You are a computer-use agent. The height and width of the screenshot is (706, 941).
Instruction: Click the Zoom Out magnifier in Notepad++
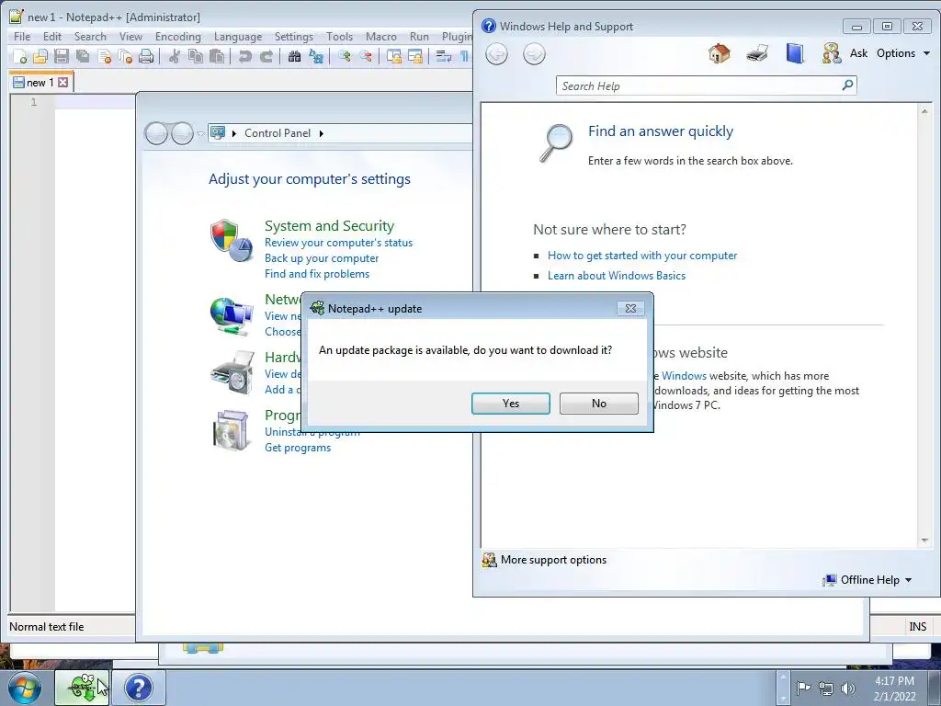365,56
